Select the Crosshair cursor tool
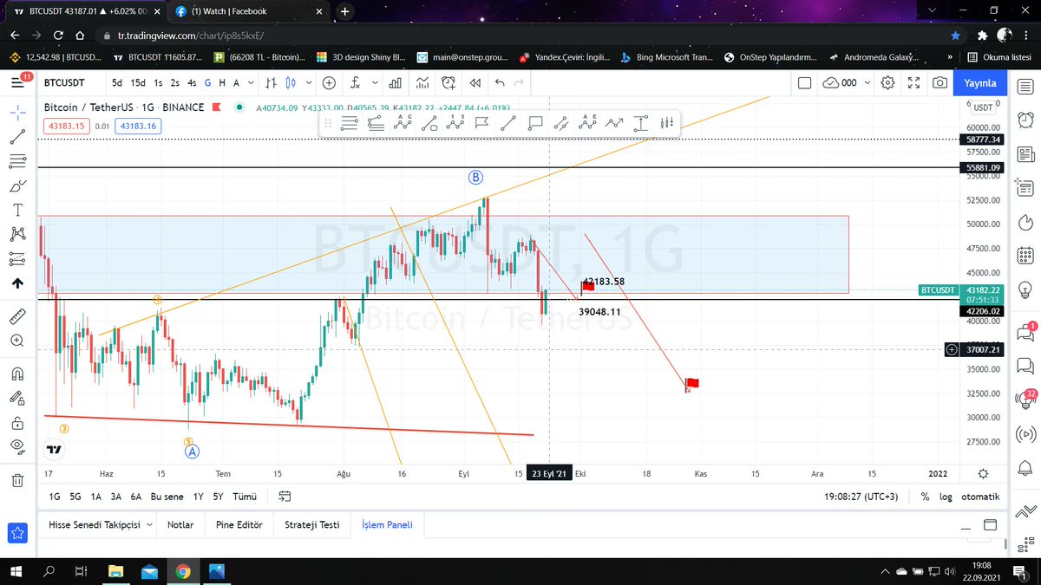This screenshot has width=1041, height=585. 17,111
